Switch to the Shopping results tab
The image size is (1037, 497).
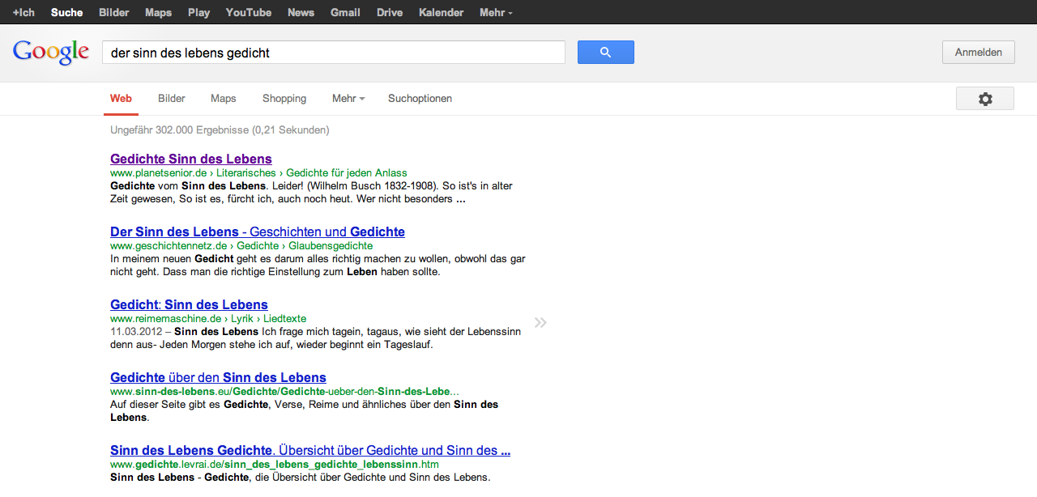(x=284, y=99)
